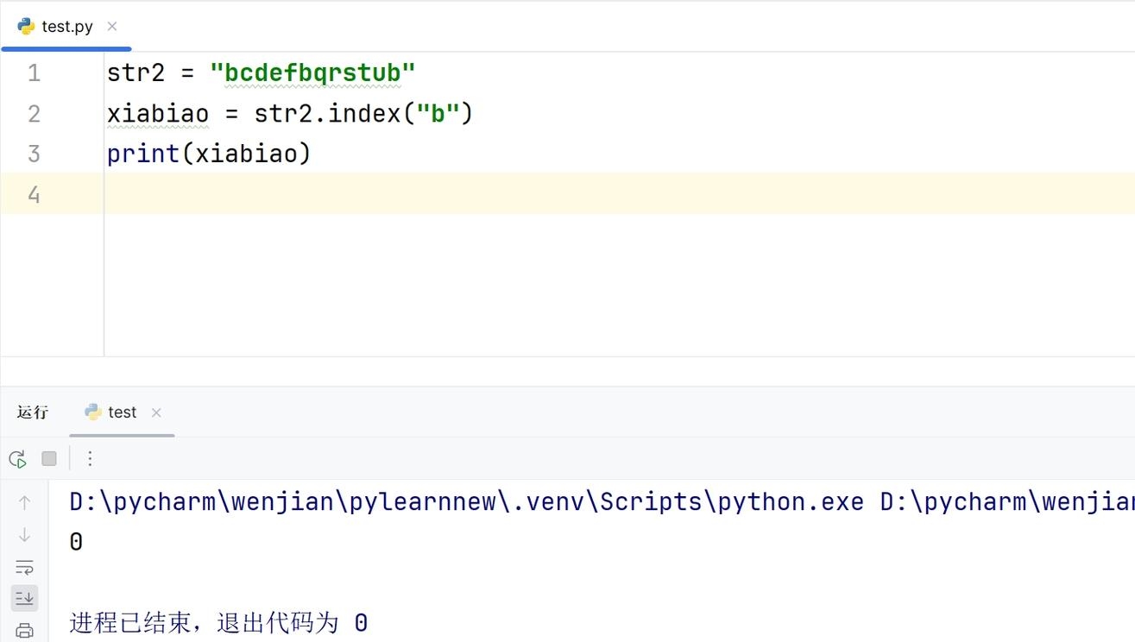Select the test run tab
Screen dimensions: 1135x642
point(122,412)
